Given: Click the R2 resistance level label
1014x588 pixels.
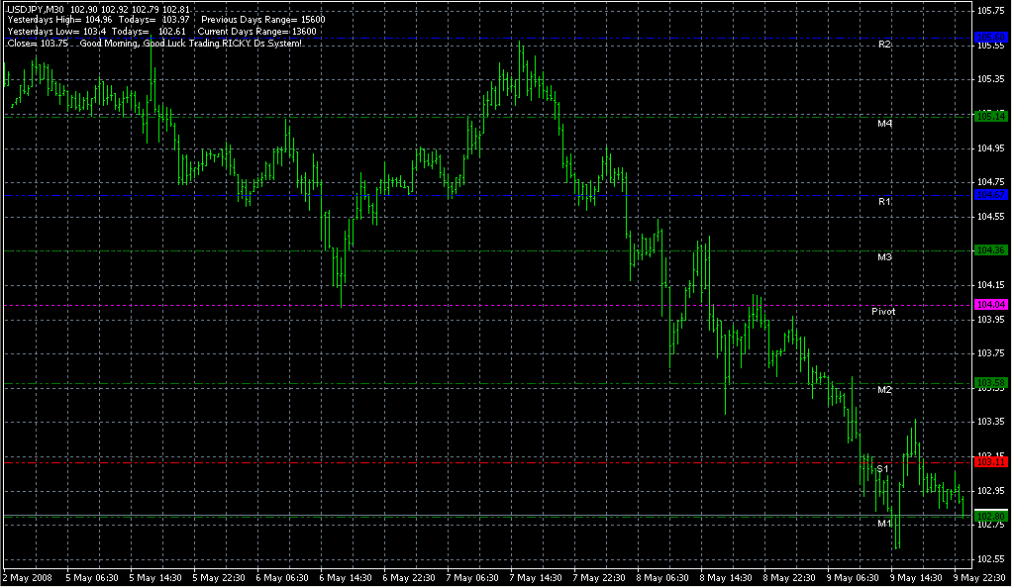Looking at the screenshot, I should 884,46.
